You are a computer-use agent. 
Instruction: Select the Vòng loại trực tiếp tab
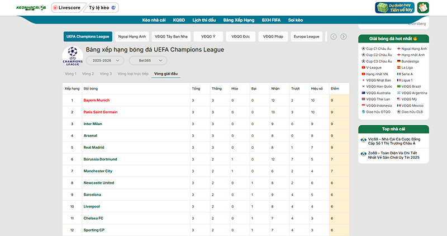point(132,74)
